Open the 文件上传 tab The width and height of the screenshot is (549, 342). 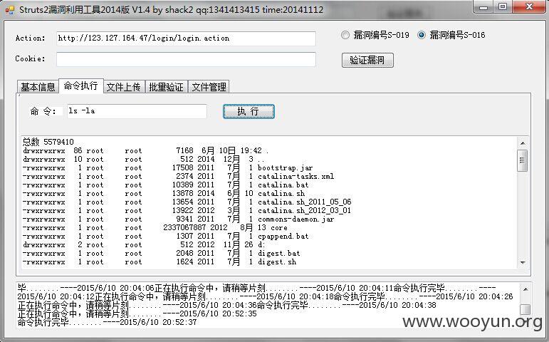[124, 87]
